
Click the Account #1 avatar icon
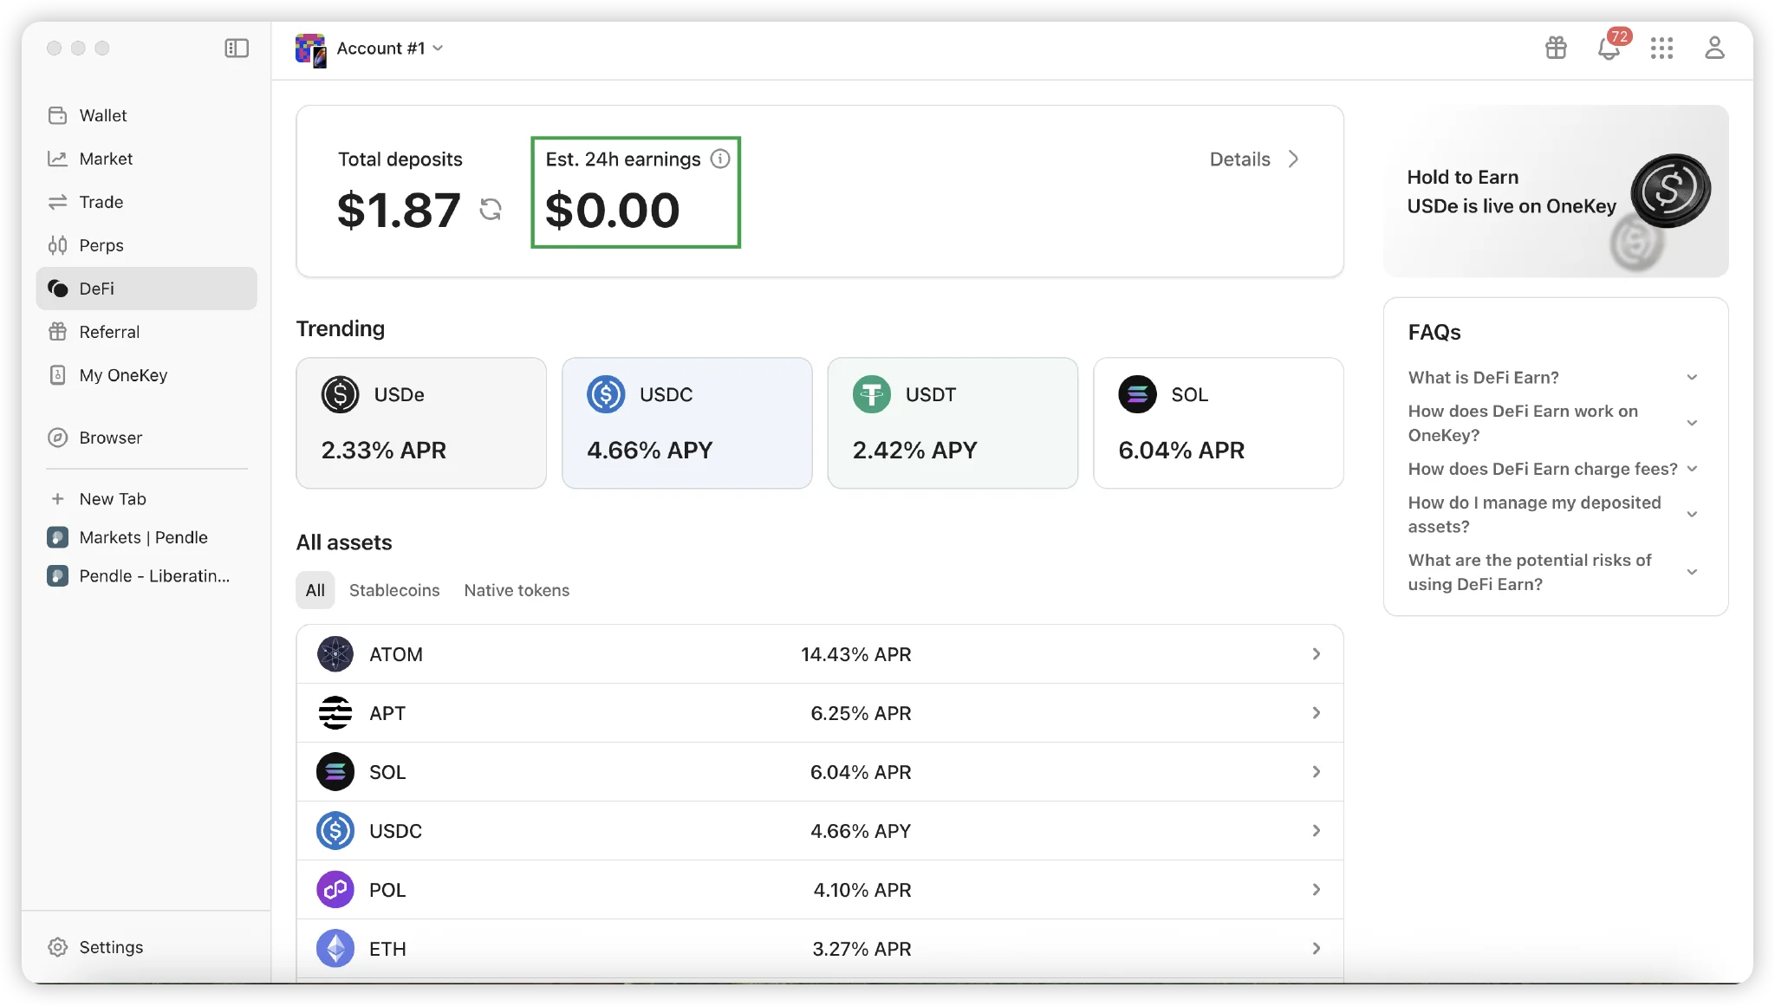click(x=310, y=49)
